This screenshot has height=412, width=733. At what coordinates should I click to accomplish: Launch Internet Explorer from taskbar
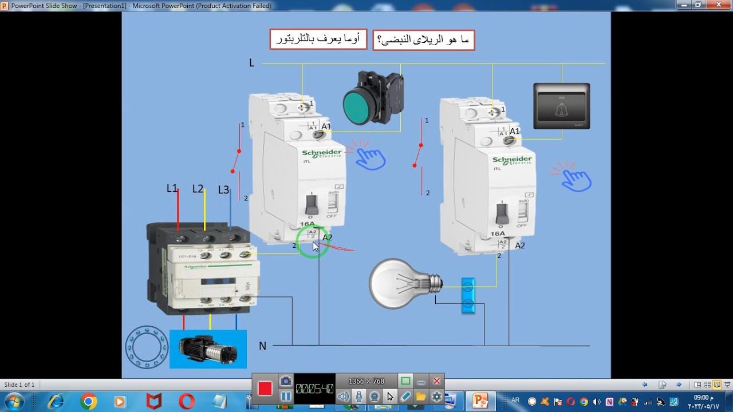click(56, 402)
